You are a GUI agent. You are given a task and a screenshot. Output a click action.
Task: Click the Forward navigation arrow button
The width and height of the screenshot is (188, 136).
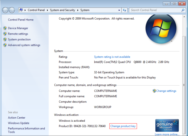[12, 10]
